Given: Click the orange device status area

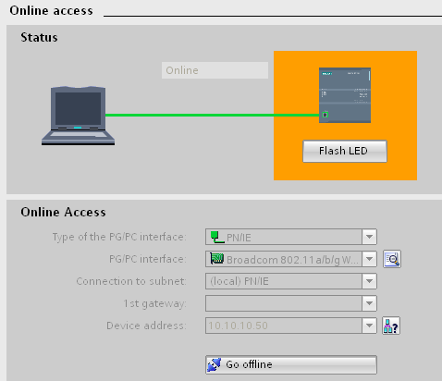Looking at the screenshot, I should click(x=345, y=116).
